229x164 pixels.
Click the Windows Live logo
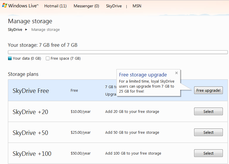coord(20,6)
